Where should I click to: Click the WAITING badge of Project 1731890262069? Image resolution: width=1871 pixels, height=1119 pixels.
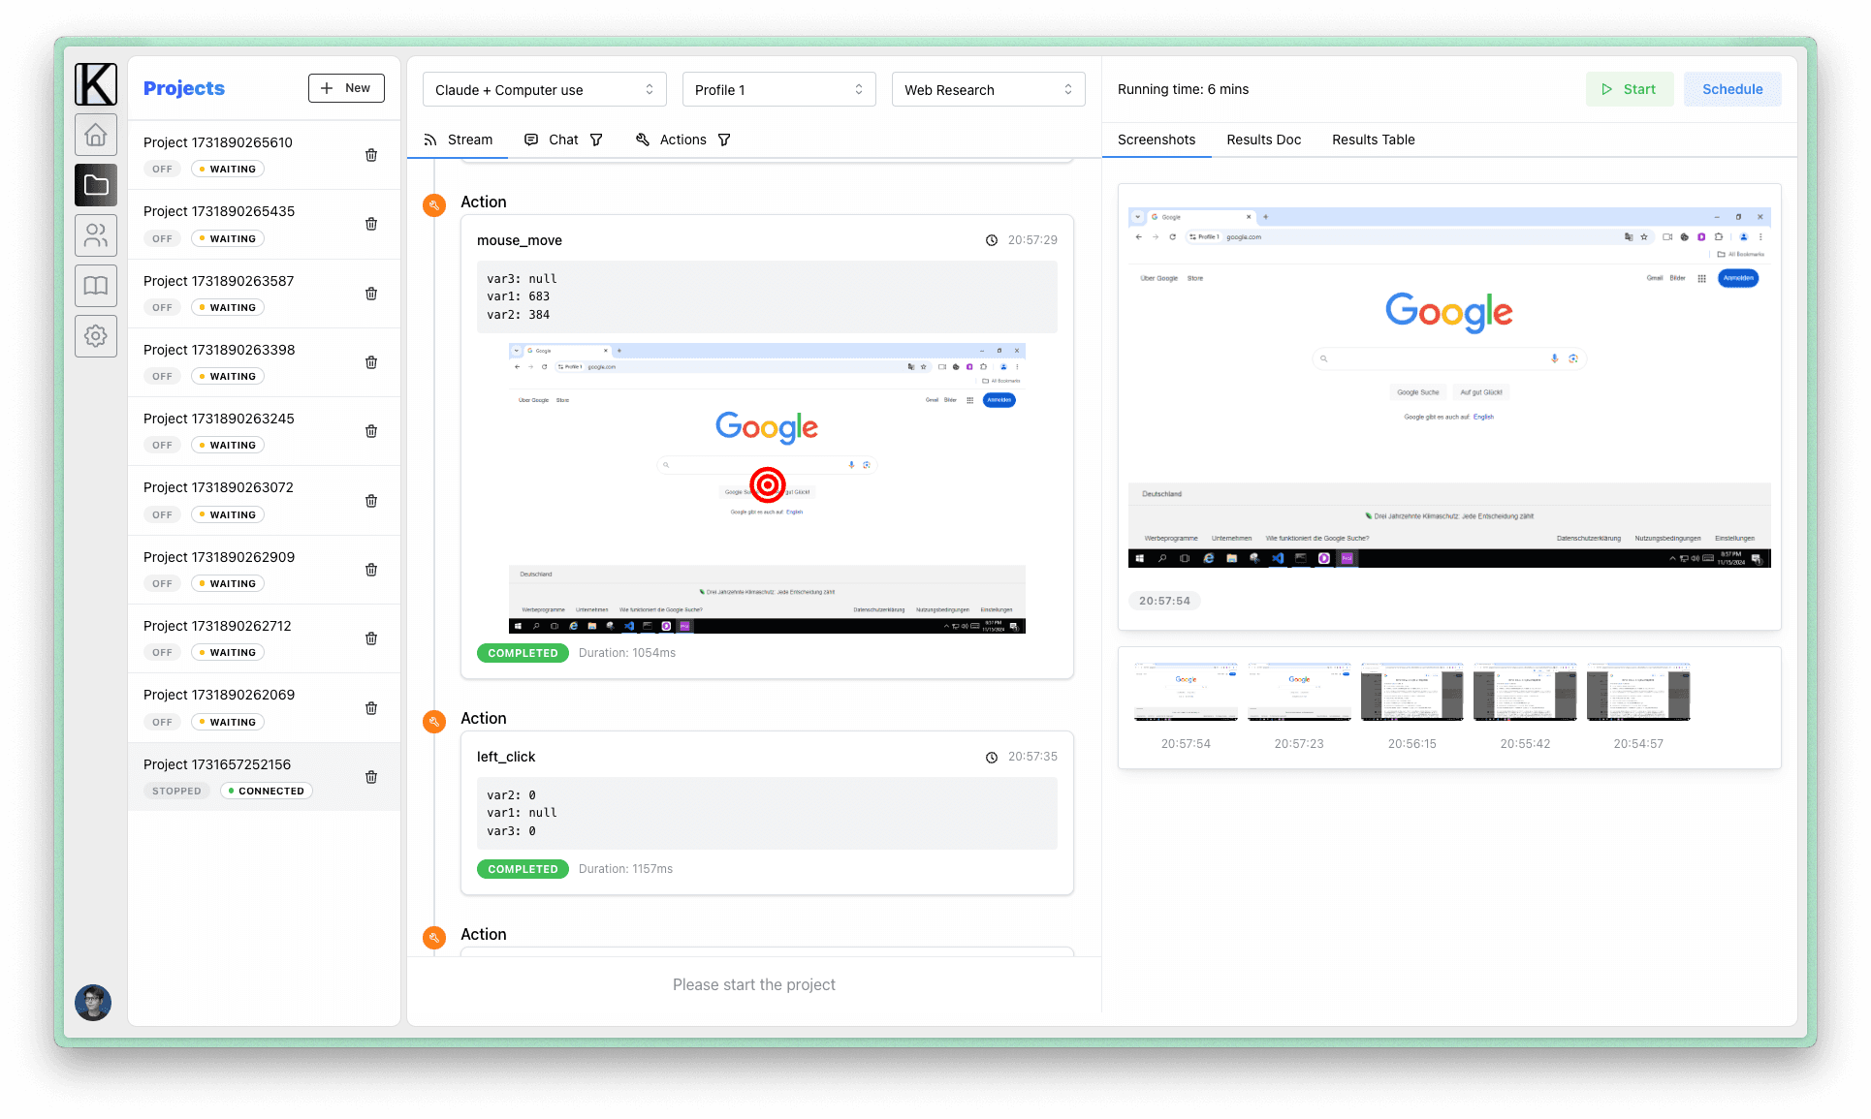pyautogui.click(x=228, y=722)
